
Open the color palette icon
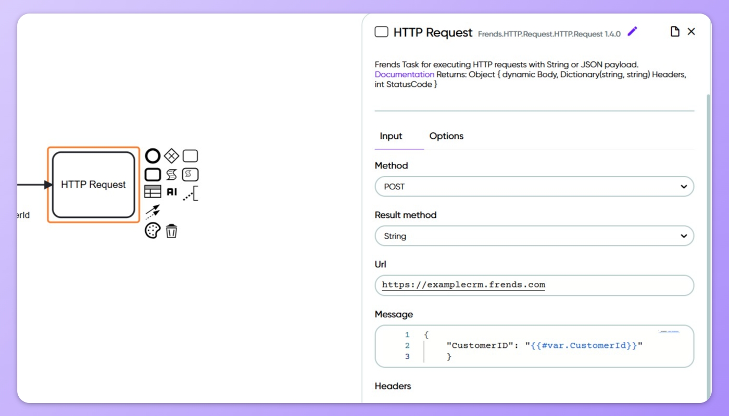tap(153, 230)
